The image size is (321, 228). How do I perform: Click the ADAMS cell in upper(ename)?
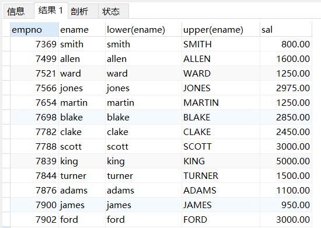[221, 191]
